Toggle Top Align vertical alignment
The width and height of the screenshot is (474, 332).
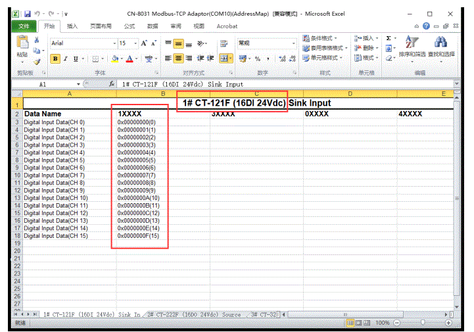(x=168, y=43)
